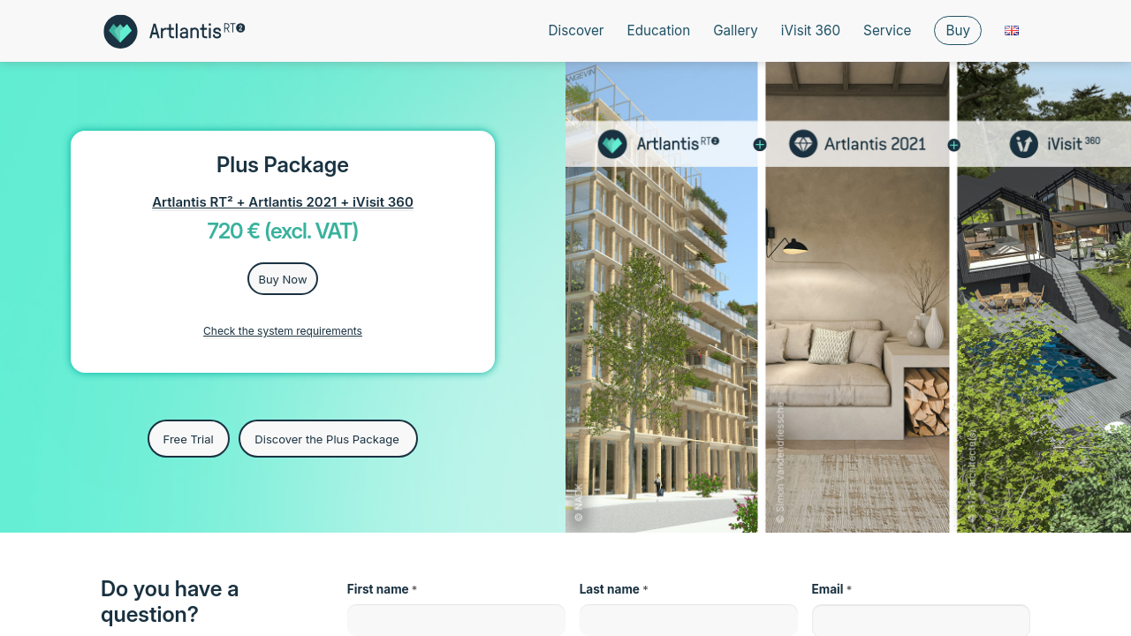Open the language flag selector
This screenshot has height=636, width=1131.
click(x=1012, y=30)
